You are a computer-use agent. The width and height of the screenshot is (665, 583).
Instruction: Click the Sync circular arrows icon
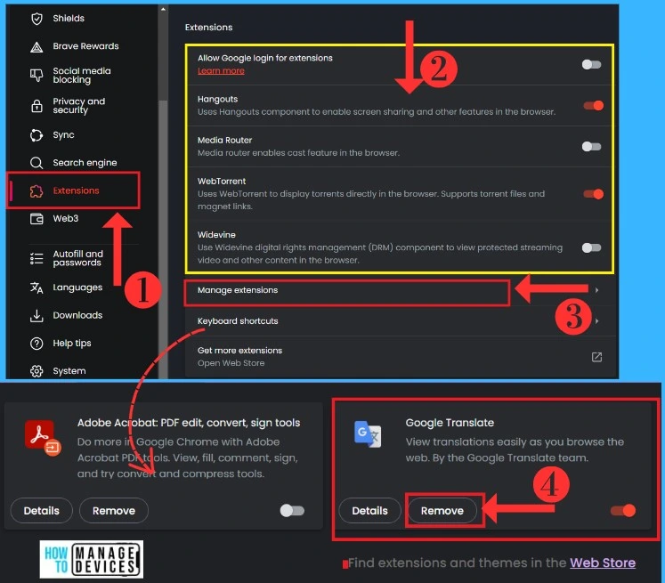[x=36, y=135]
